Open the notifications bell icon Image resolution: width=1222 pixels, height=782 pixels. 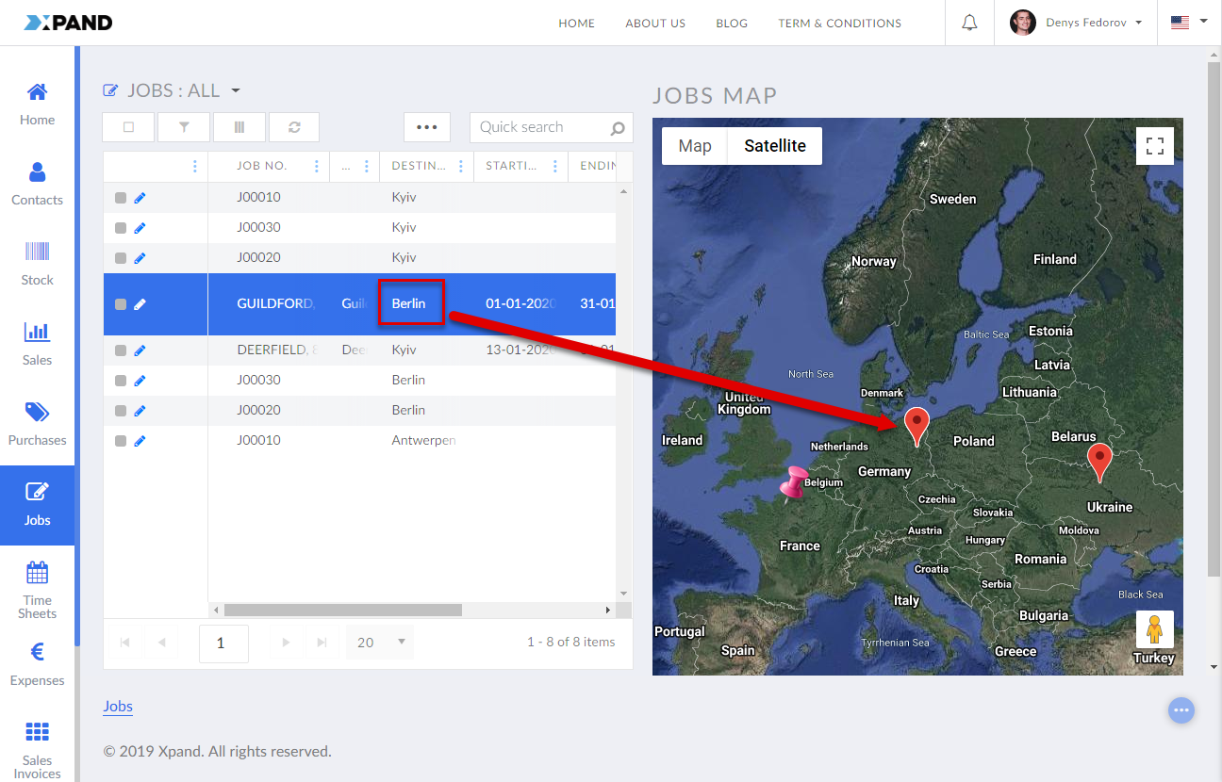click(969, 23)
